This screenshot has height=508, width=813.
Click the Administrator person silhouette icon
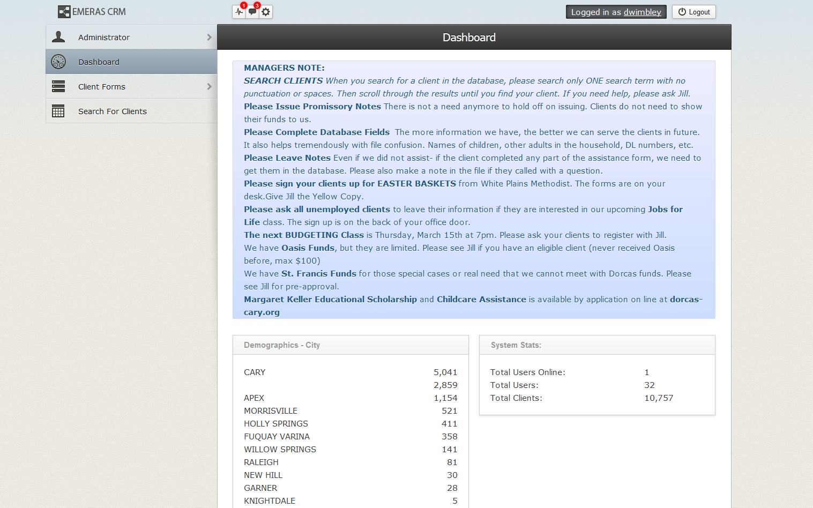pyautogui.click(x=58, y=37)
